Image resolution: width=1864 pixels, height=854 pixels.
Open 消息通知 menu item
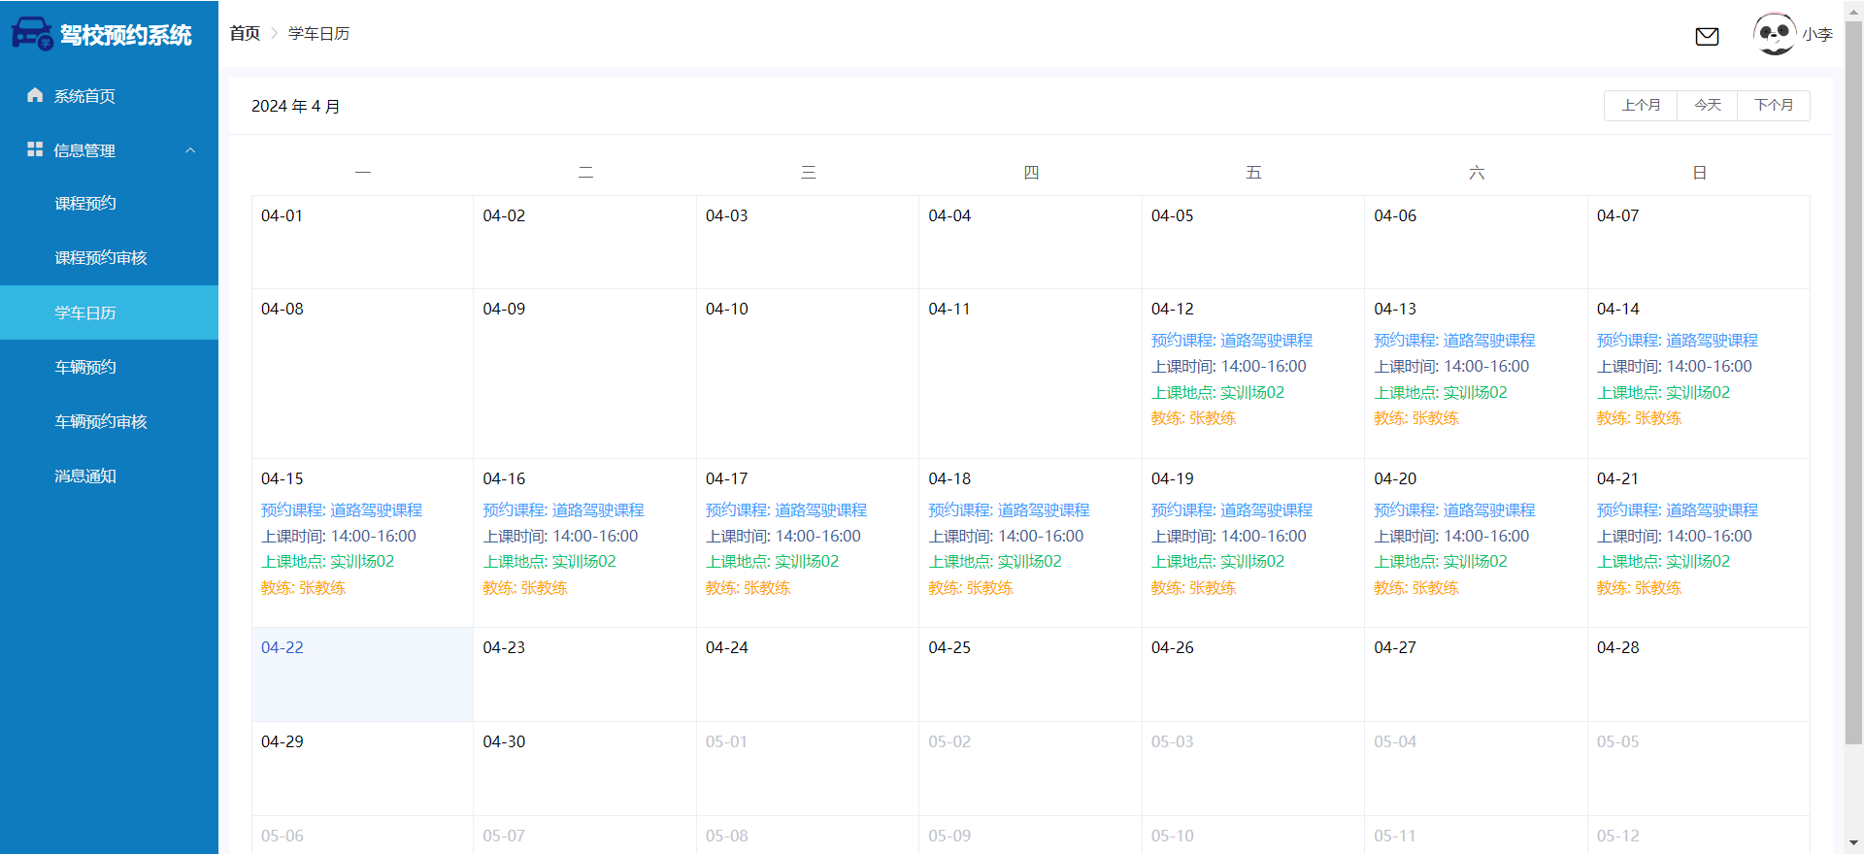[x=85, y=476]
